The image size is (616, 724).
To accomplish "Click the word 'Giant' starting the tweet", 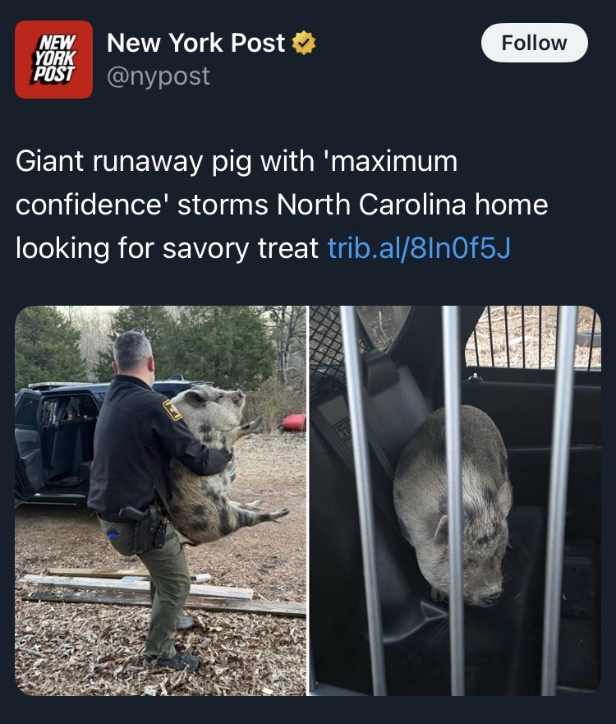I will tap(50, 162).
